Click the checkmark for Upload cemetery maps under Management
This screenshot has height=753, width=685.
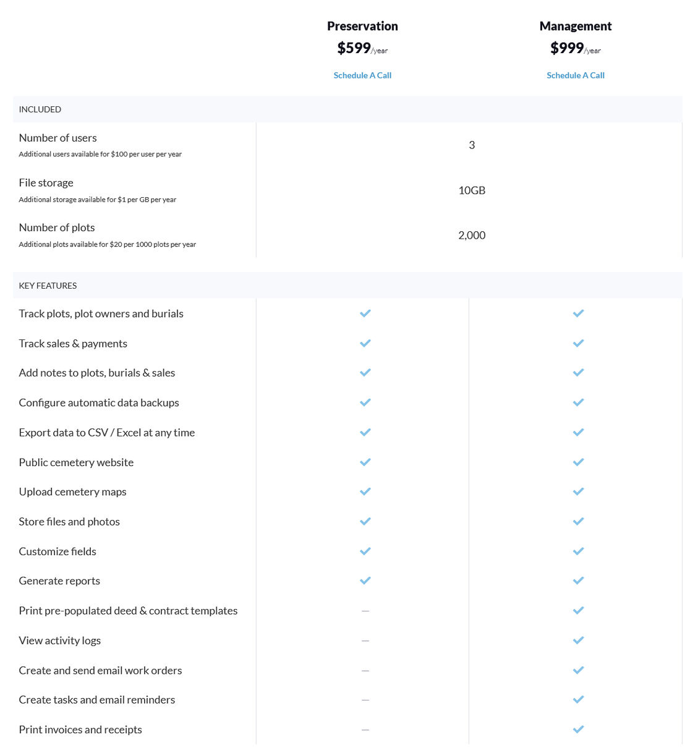(x=578, y=491)
